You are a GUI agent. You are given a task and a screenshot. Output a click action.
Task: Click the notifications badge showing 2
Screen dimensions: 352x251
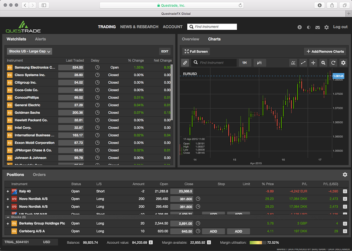[x=300, y=27]
